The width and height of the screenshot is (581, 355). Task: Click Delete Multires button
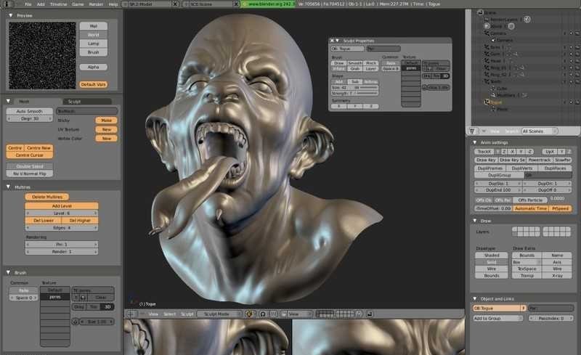(x=47, y=197)
